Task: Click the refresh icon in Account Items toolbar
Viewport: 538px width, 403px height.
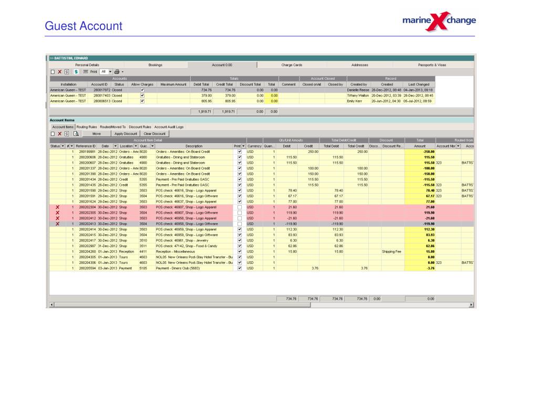Action: (x=67, y=134)
